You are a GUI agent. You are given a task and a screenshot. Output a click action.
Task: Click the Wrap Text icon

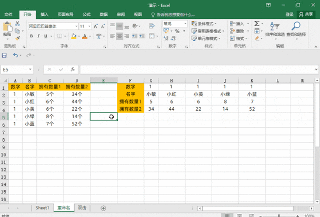tap(152, 26)
